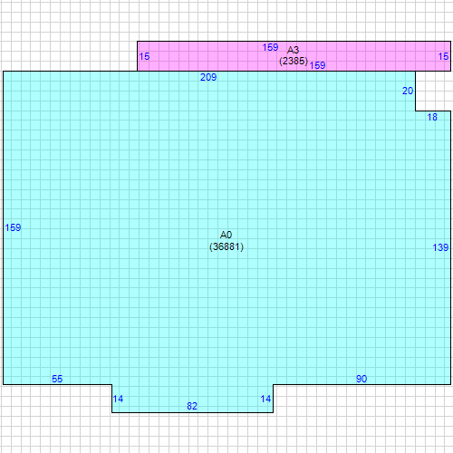
Task: Click the (36881) area value
Action: pyautogui.click(x=226, y=246)
